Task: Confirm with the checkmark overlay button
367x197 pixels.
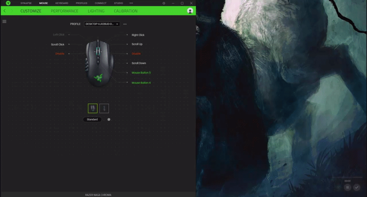Action: [356, 187]
